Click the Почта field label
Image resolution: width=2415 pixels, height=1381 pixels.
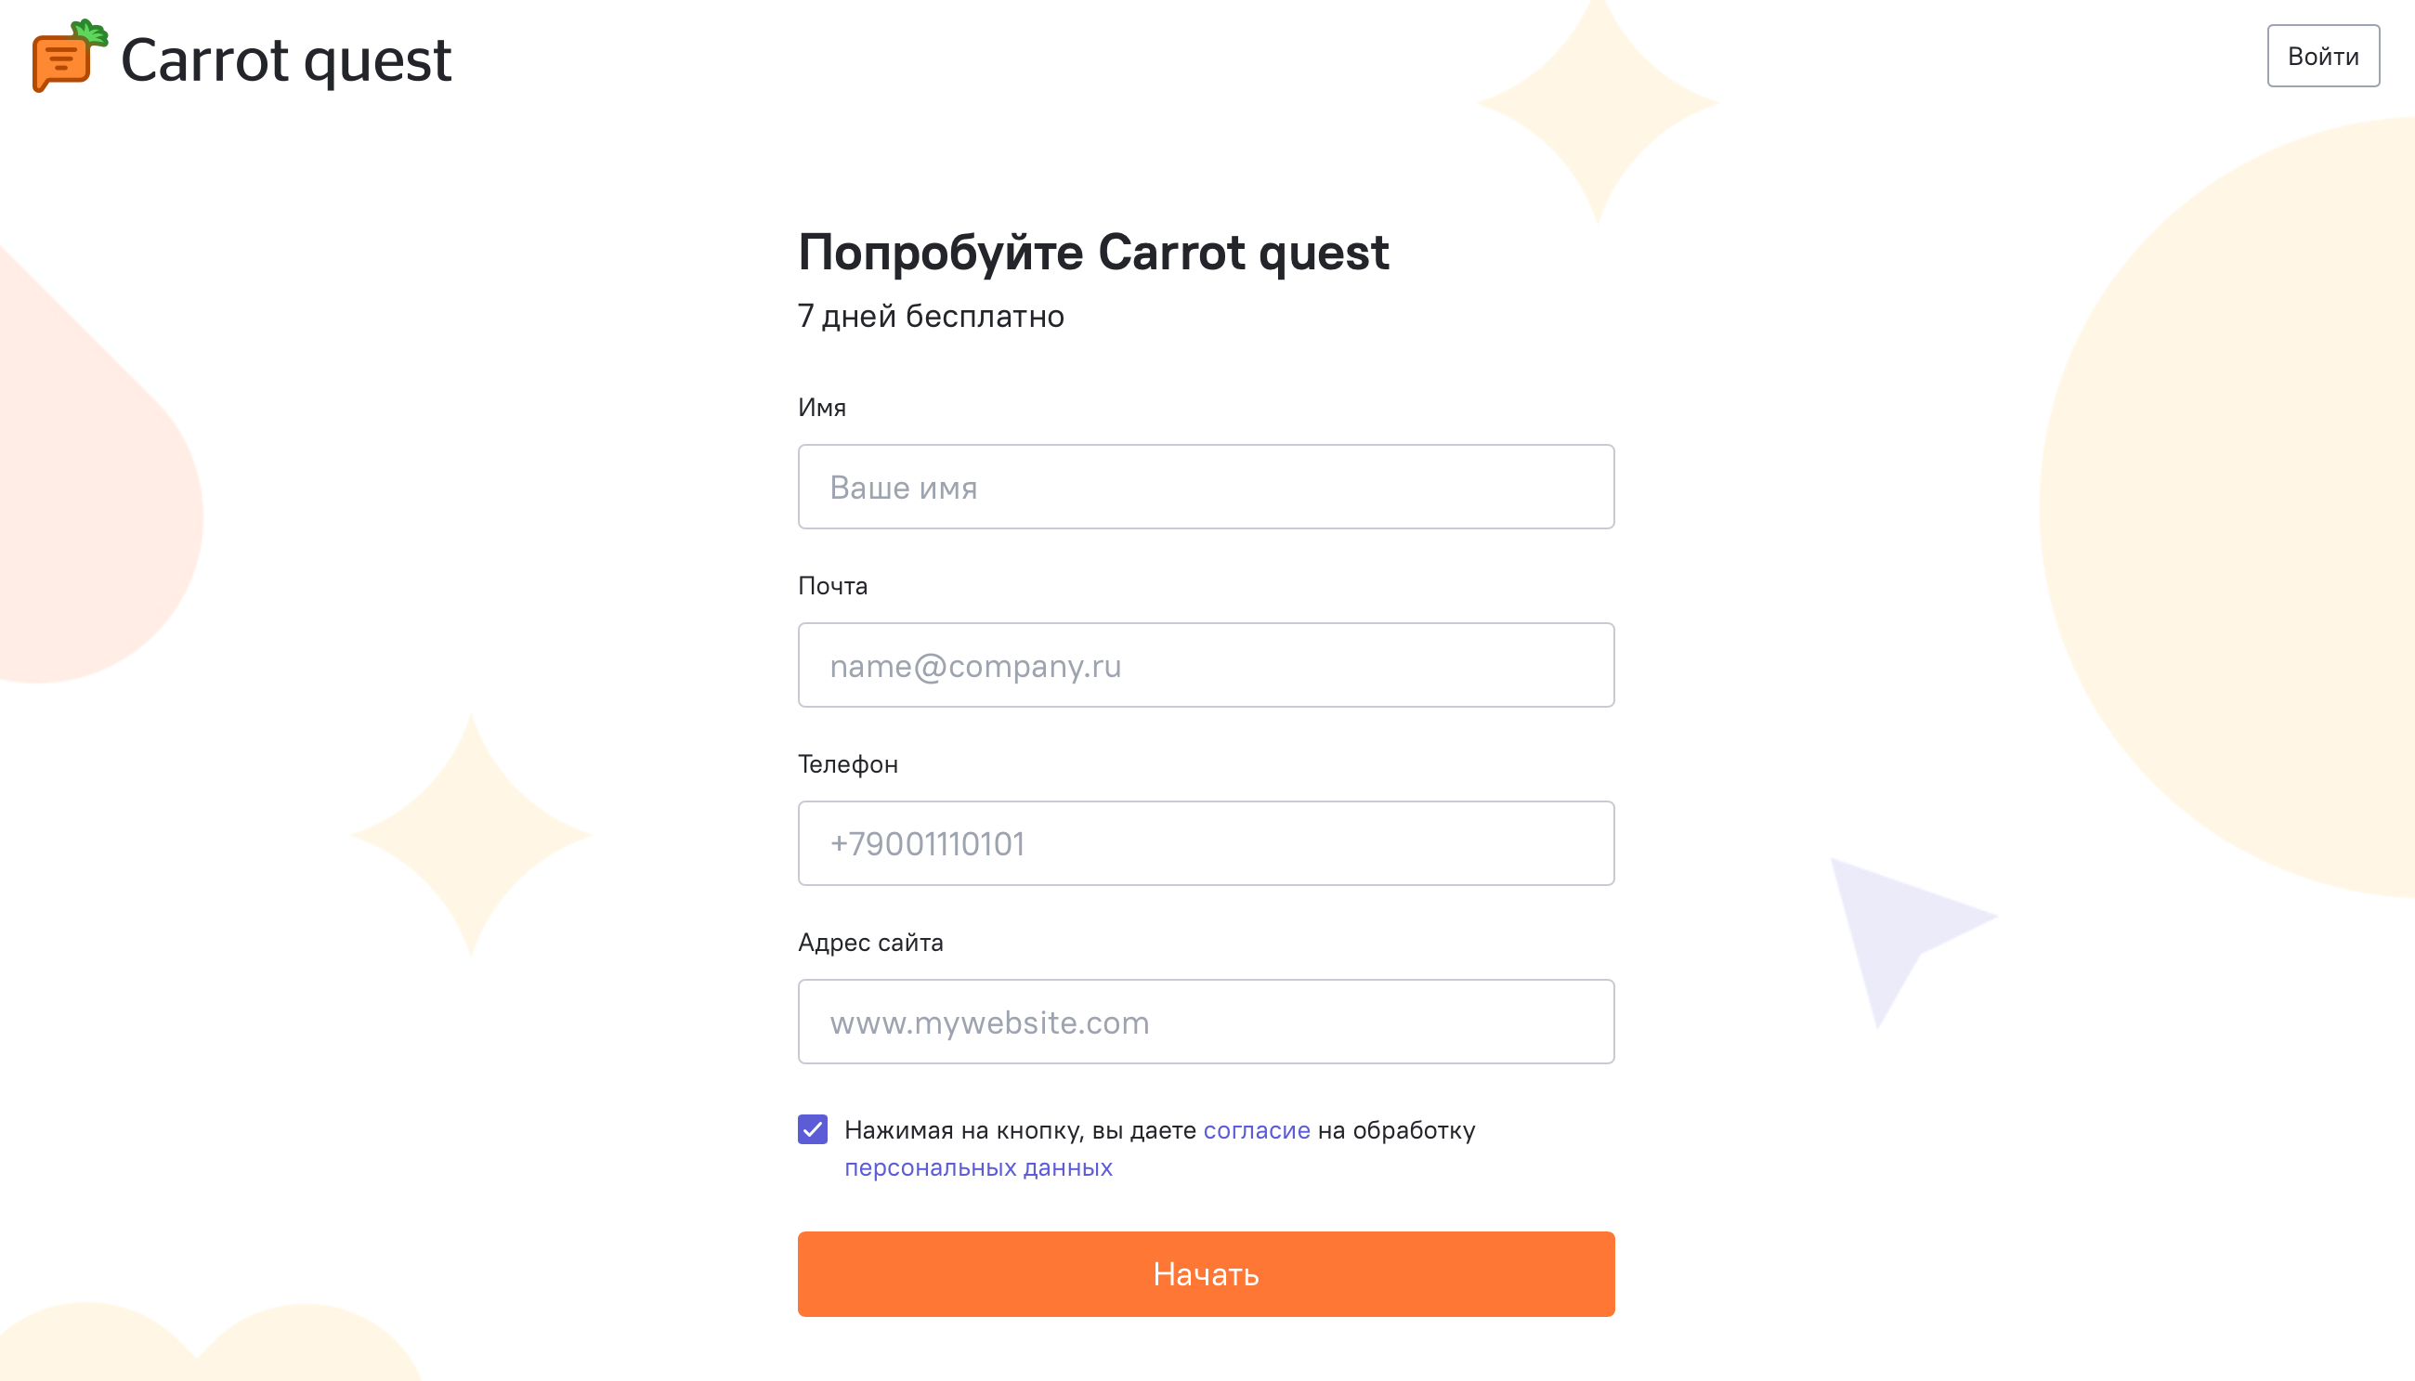coord(832,586)
